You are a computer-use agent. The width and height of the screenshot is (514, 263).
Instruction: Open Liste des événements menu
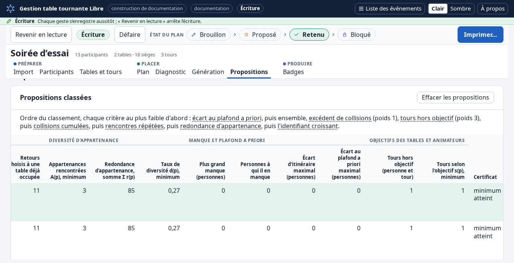point(390,9)
